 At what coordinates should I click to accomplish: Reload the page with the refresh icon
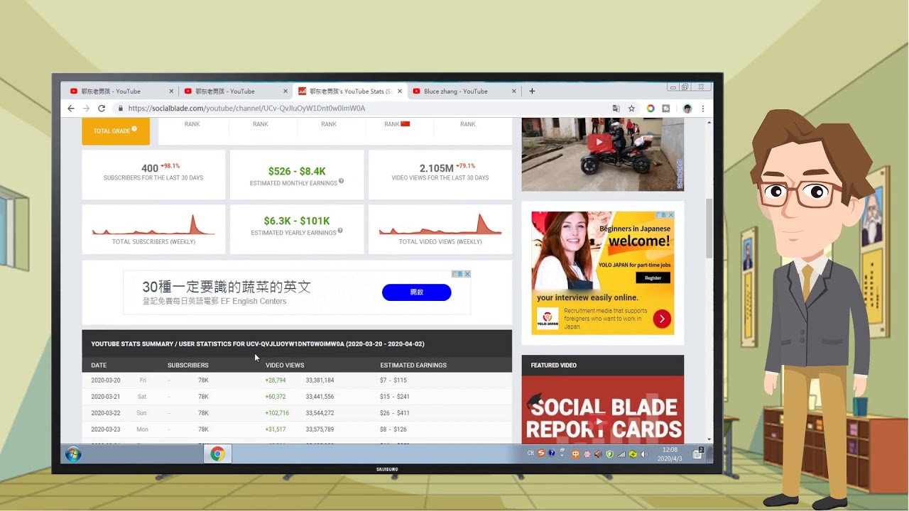pos(102,109)
